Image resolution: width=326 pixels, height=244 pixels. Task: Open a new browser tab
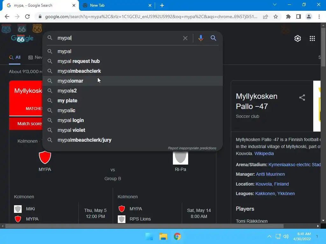[x=162, y=5]
